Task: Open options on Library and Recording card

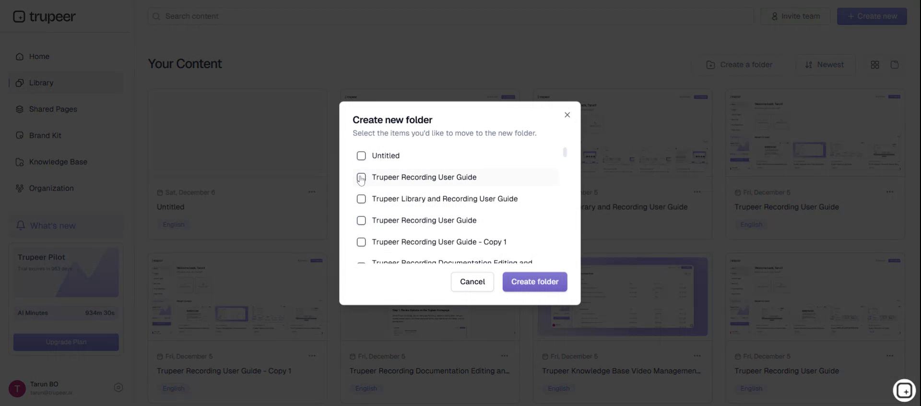Action: pos(697,192)
